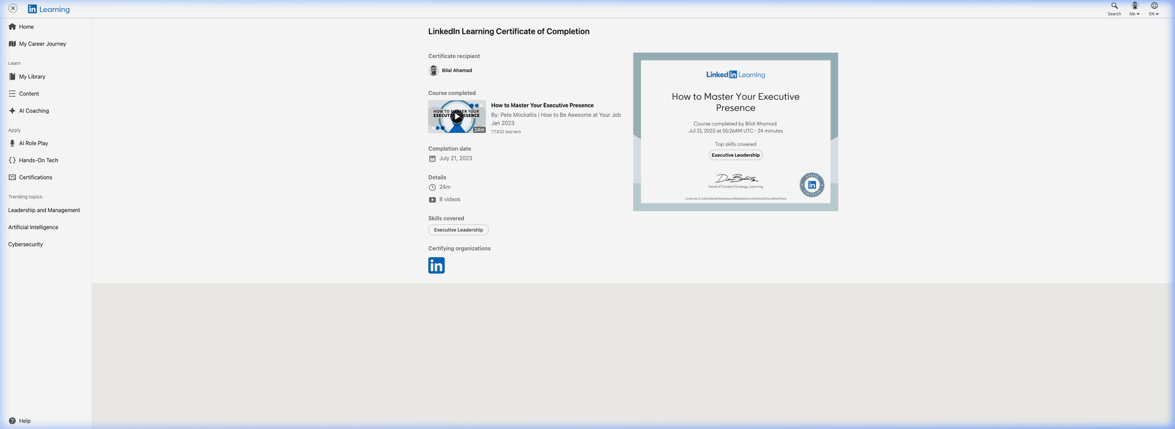
Task: Open Hands-On Tech braces icon
Action: click(x=12, y=160)
